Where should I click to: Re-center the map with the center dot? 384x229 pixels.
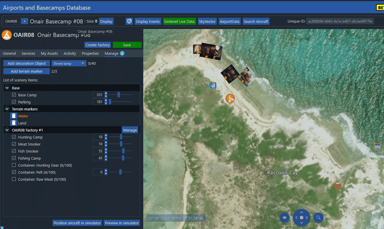(302, 218)
